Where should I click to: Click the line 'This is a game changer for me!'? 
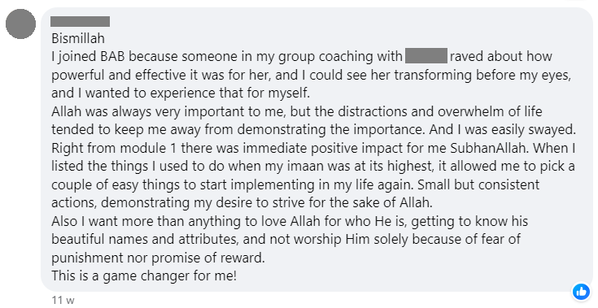pyautogui.click(x=144, y=275)
